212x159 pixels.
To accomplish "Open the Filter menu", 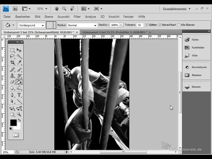I will click(77, 17).
